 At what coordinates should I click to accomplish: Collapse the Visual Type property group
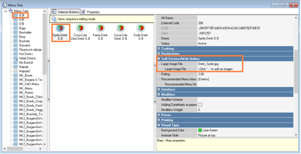click(159, 125)
